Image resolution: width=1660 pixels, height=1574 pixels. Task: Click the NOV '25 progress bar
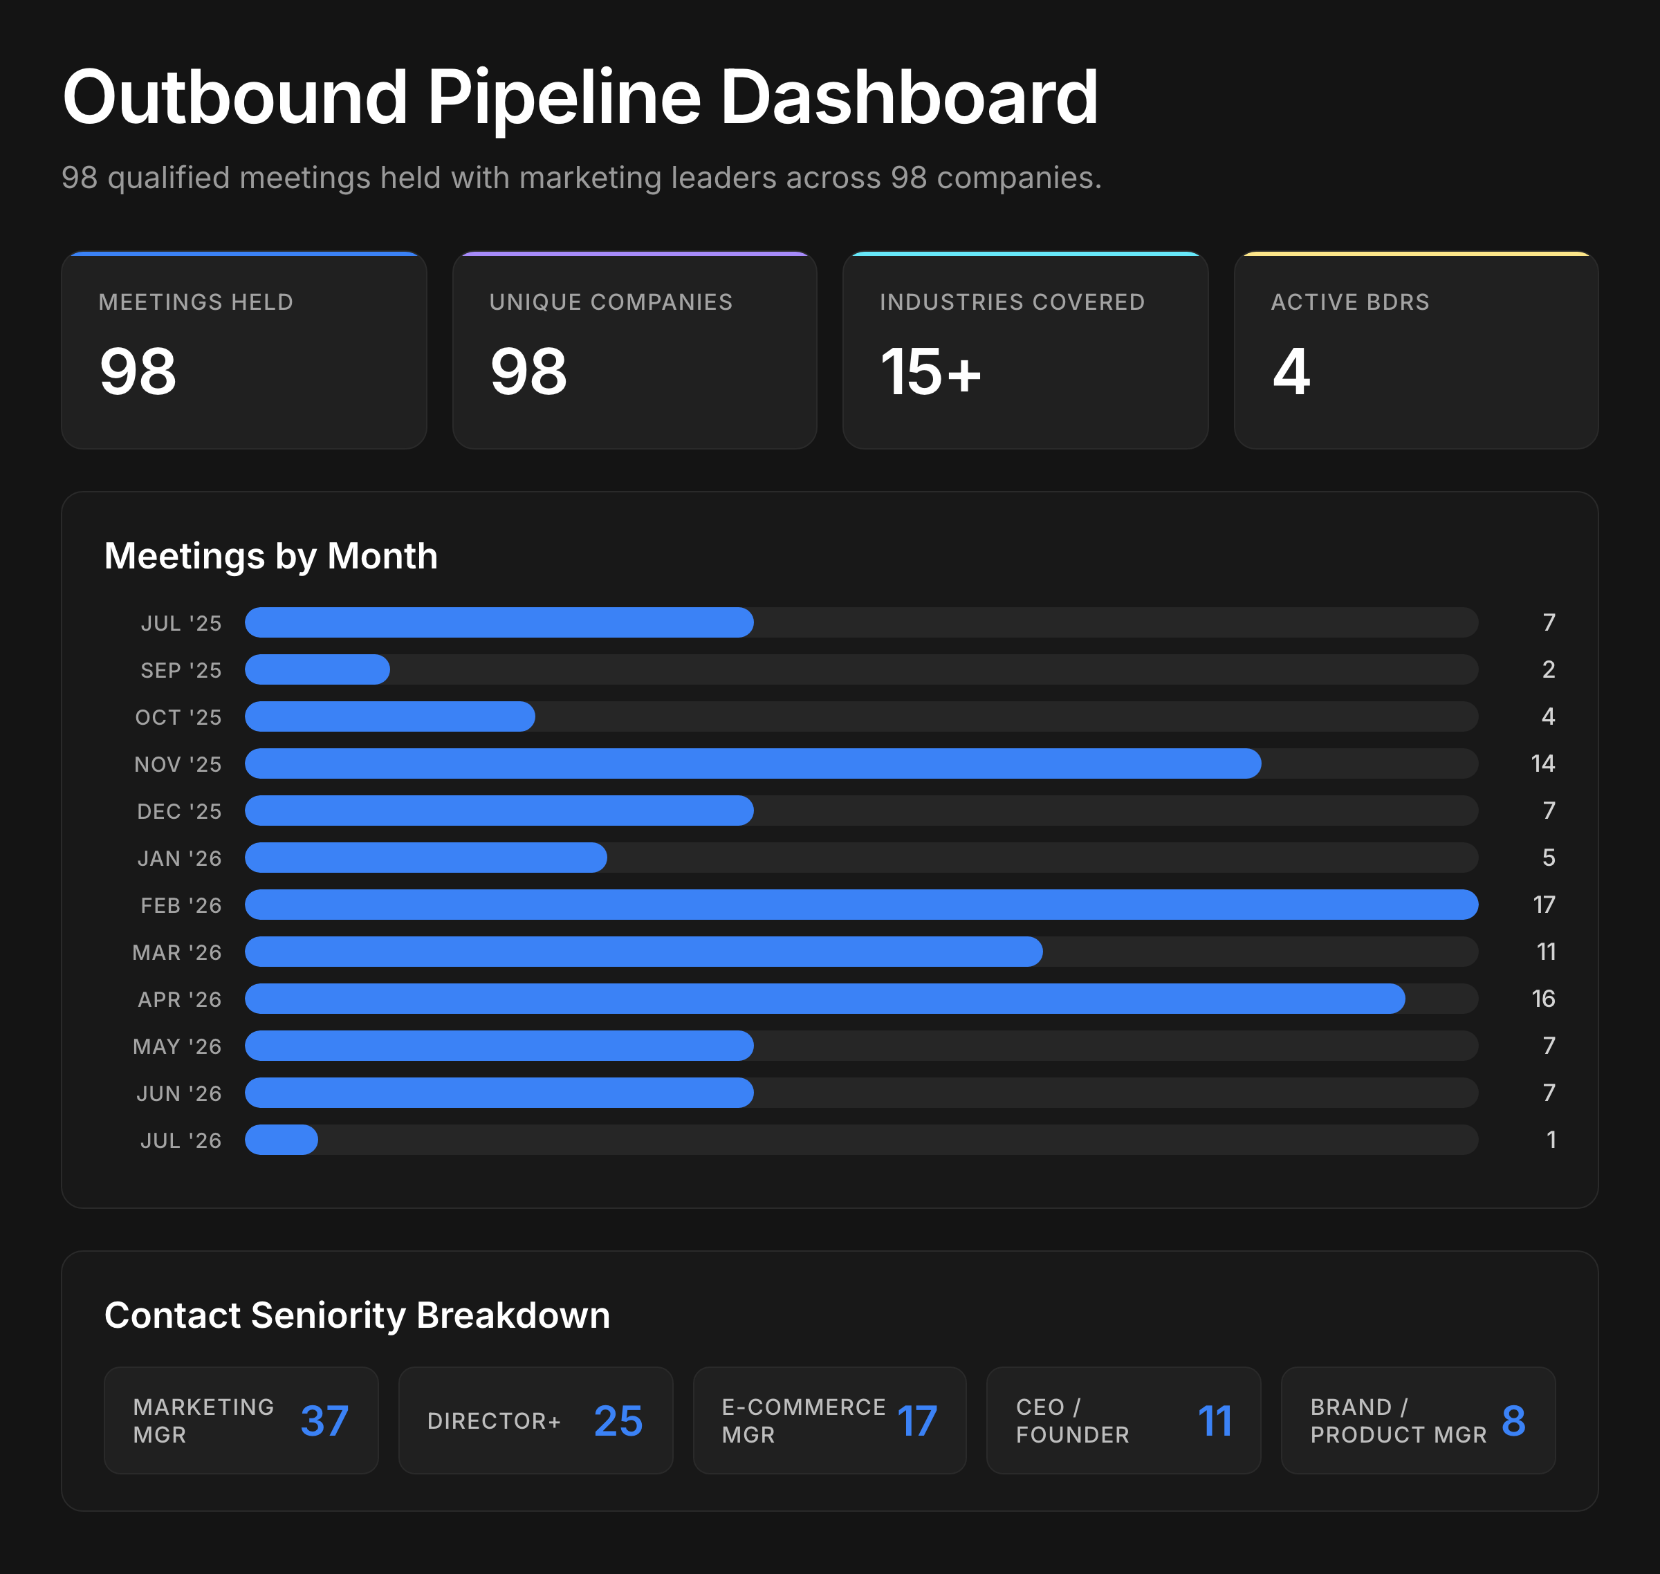861,763
